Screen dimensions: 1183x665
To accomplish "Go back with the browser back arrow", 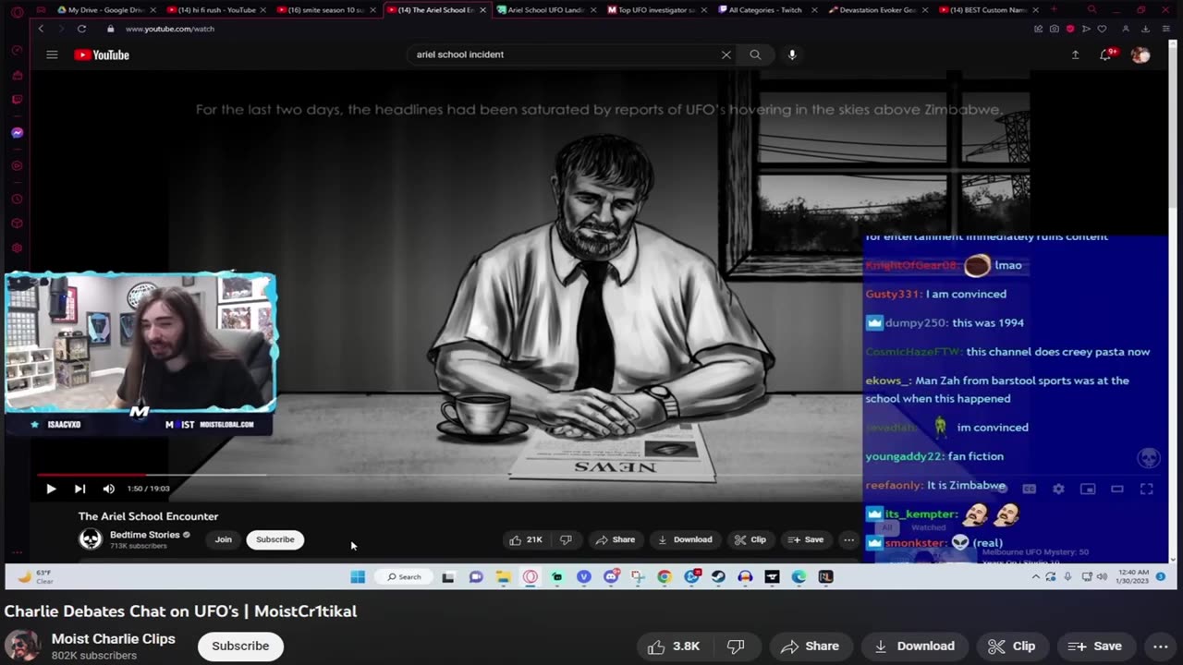I will (x=41, y=29).
